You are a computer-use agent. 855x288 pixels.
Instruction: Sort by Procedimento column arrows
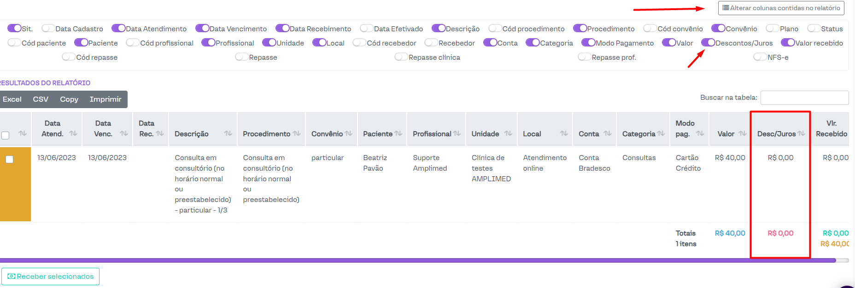(297, 133)
